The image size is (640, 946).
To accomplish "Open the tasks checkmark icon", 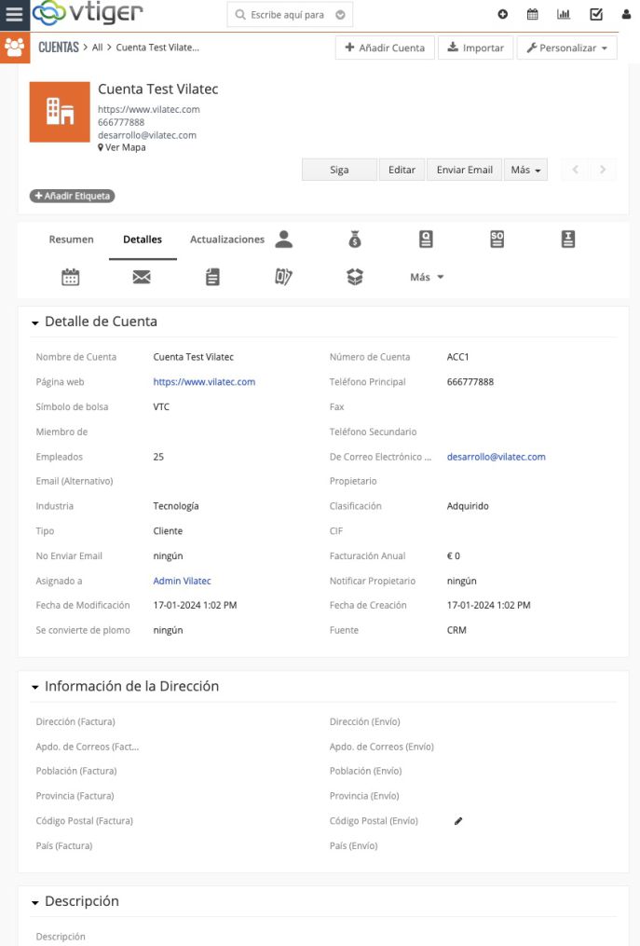I will click(x=596, y=15).
